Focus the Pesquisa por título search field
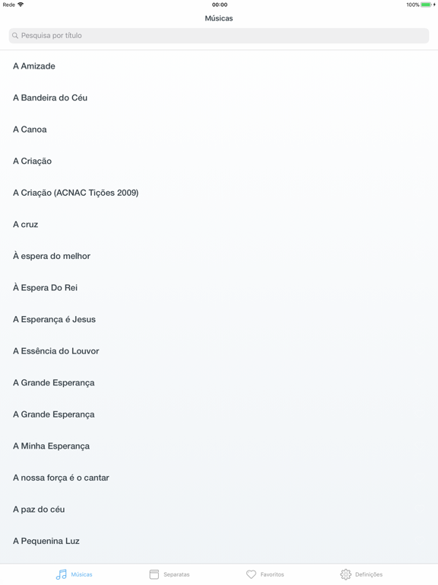 (x=219, y=36)
